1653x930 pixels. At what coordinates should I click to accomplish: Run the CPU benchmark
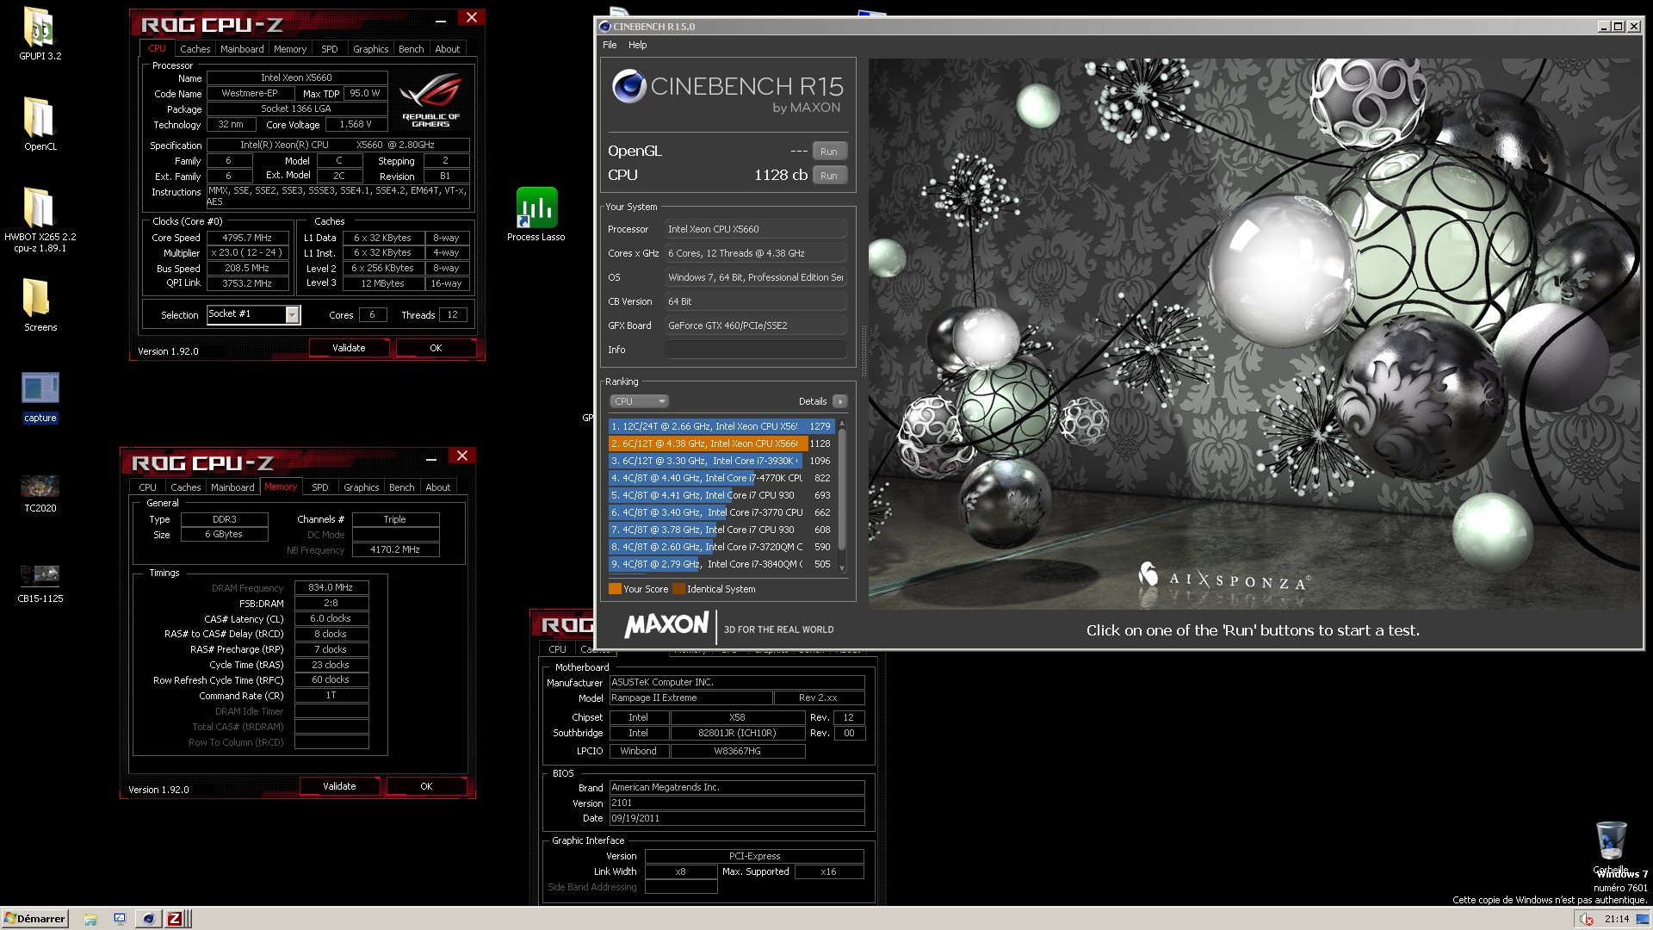click(829, 176)
